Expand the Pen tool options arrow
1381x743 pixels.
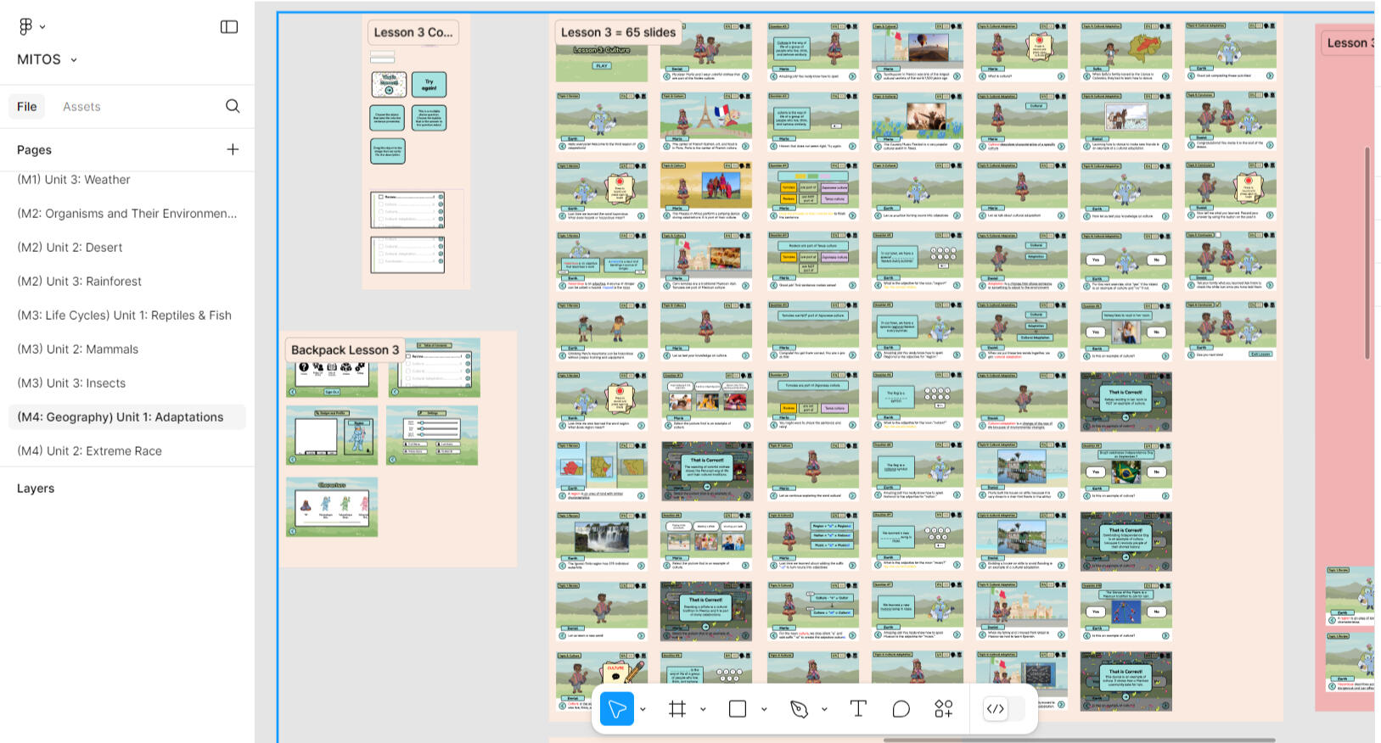click(x=824, y=710)
